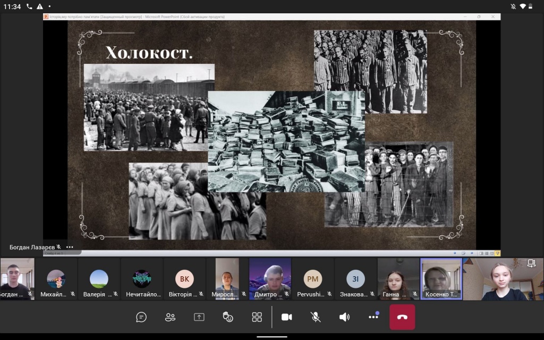Tap Дмитро participant video tile
The height and width of the screenshot is (340, 544).
(x=270, y=279)
